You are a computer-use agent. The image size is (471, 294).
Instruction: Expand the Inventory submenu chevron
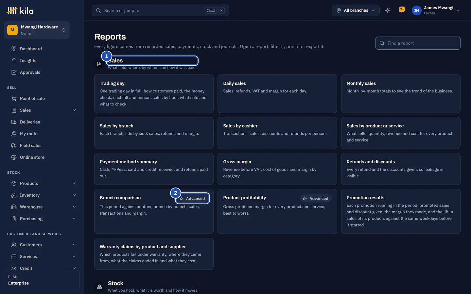[x=74, y=195]
